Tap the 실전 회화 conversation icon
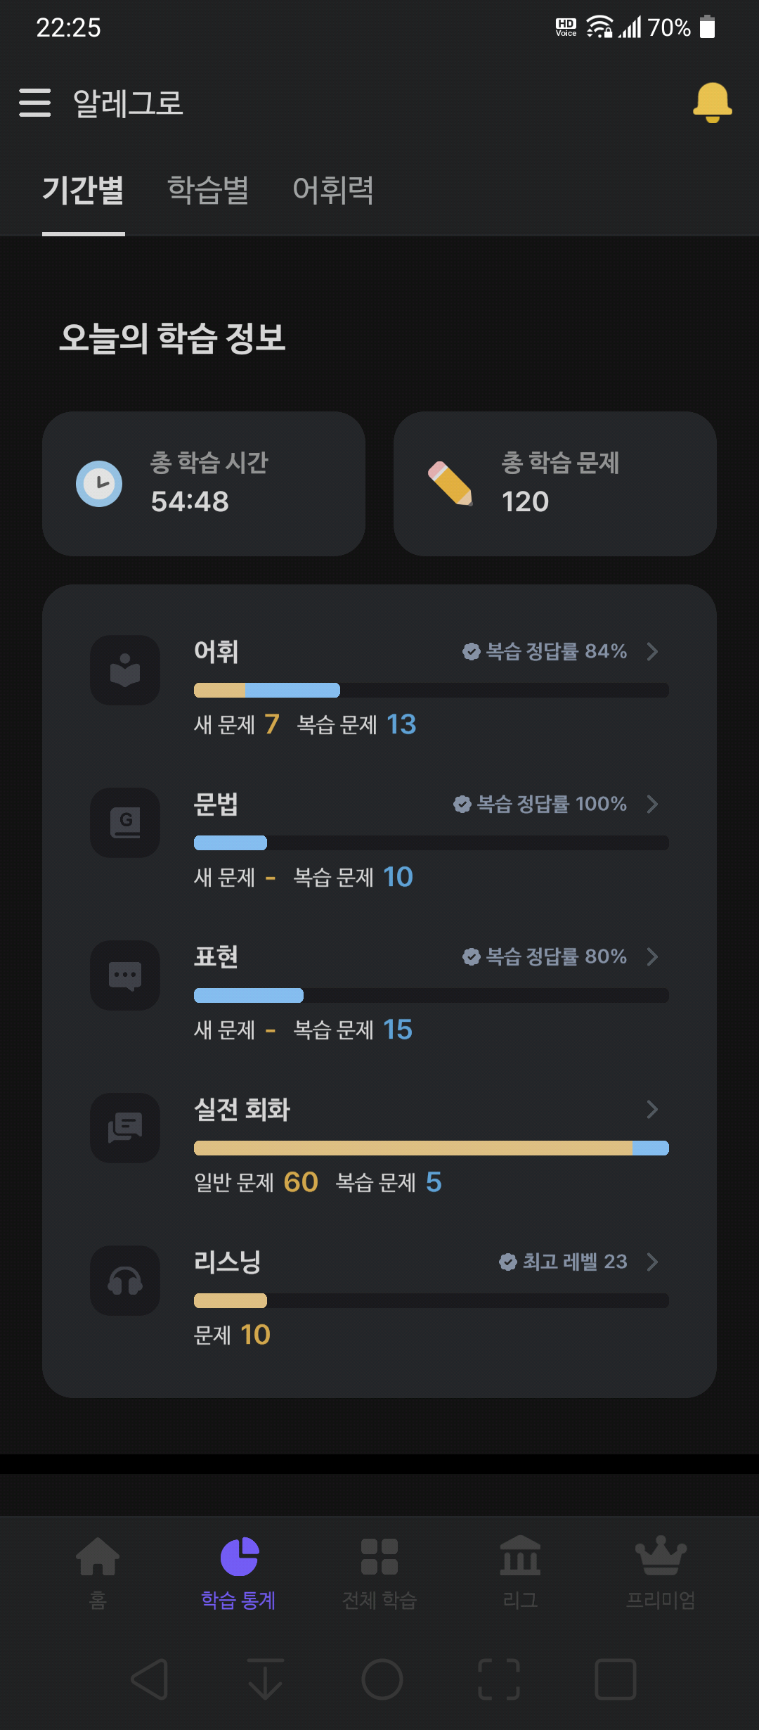759x1730 pixels. 125,1128
